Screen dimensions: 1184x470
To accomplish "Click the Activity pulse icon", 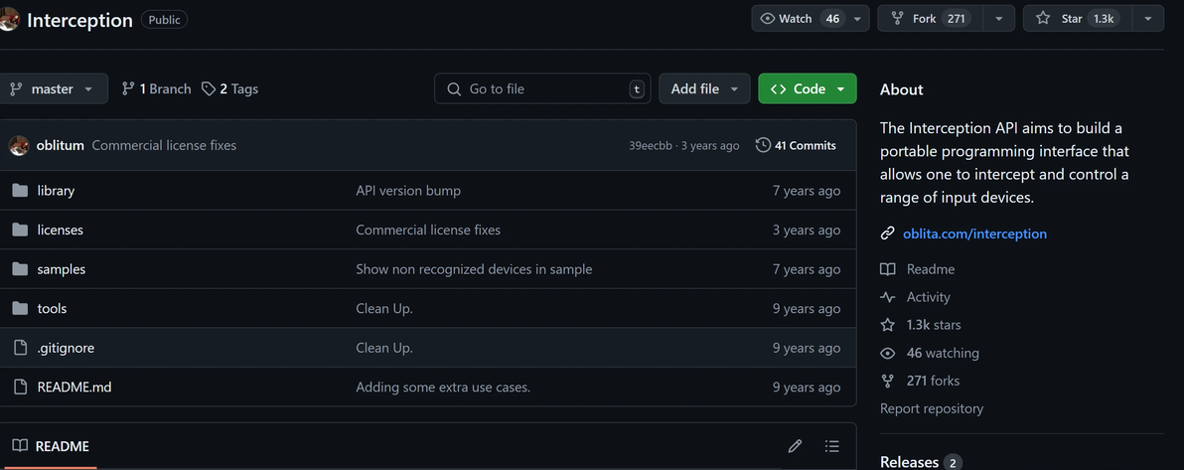I will (888, 297).
